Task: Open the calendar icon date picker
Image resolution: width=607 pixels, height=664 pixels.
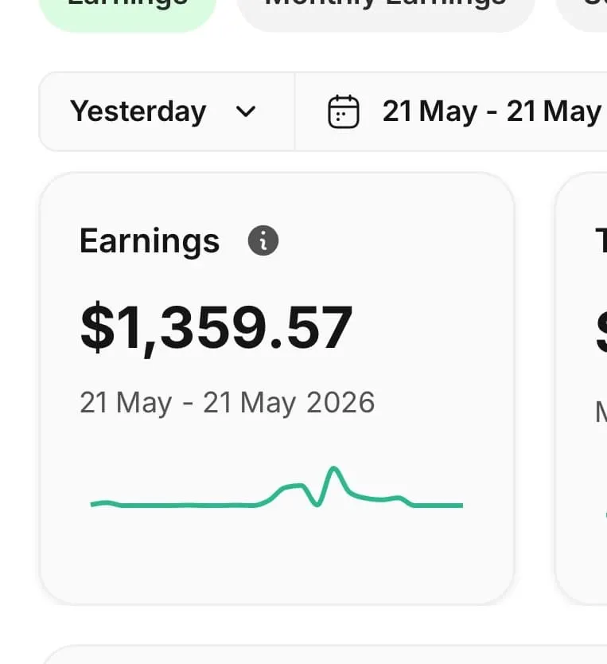Action: point(344,111)
